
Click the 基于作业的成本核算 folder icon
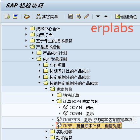(x=32, y=40)
